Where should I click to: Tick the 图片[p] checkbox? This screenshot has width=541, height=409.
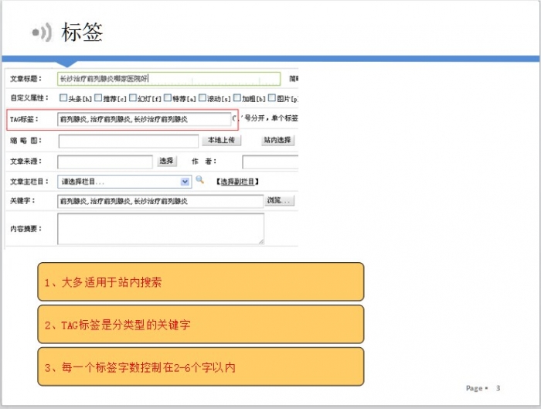click(x=271, y=99)
